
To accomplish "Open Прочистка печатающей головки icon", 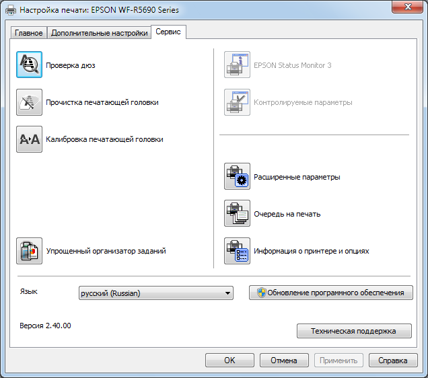I will click(x=29, y=102).
